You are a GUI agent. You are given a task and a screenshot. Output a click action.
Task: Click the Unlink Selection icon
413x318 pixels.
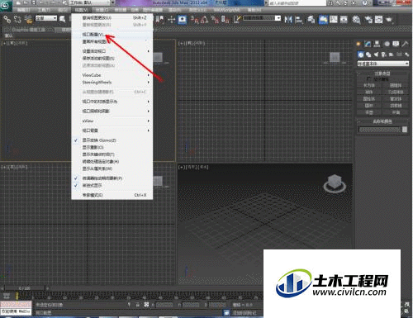pos(17,20)
